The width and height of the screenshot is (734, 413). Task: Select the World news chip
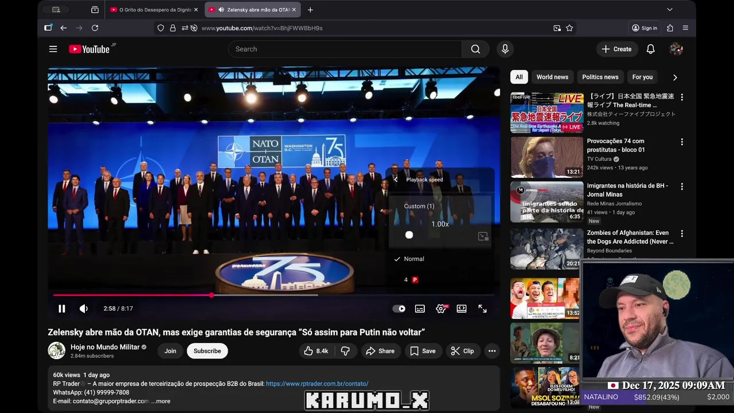(552, 77)
